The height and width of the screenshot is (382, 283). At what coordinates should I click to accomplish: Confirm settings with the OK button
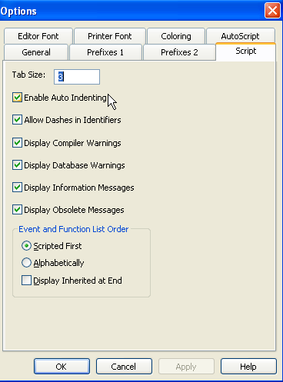[62, 367]
